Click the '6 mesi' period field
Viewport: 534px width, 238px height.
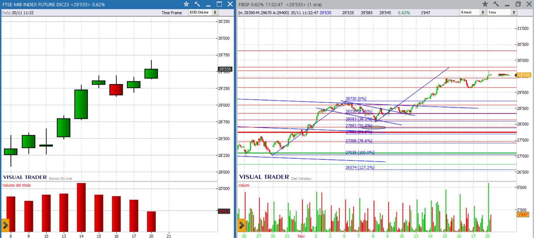(470, 12)
